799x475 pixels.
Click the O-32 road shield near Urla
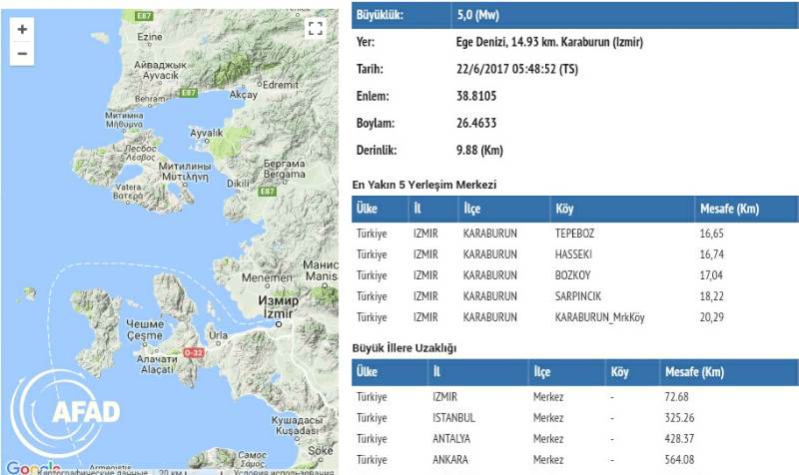(x=199, y=353)
